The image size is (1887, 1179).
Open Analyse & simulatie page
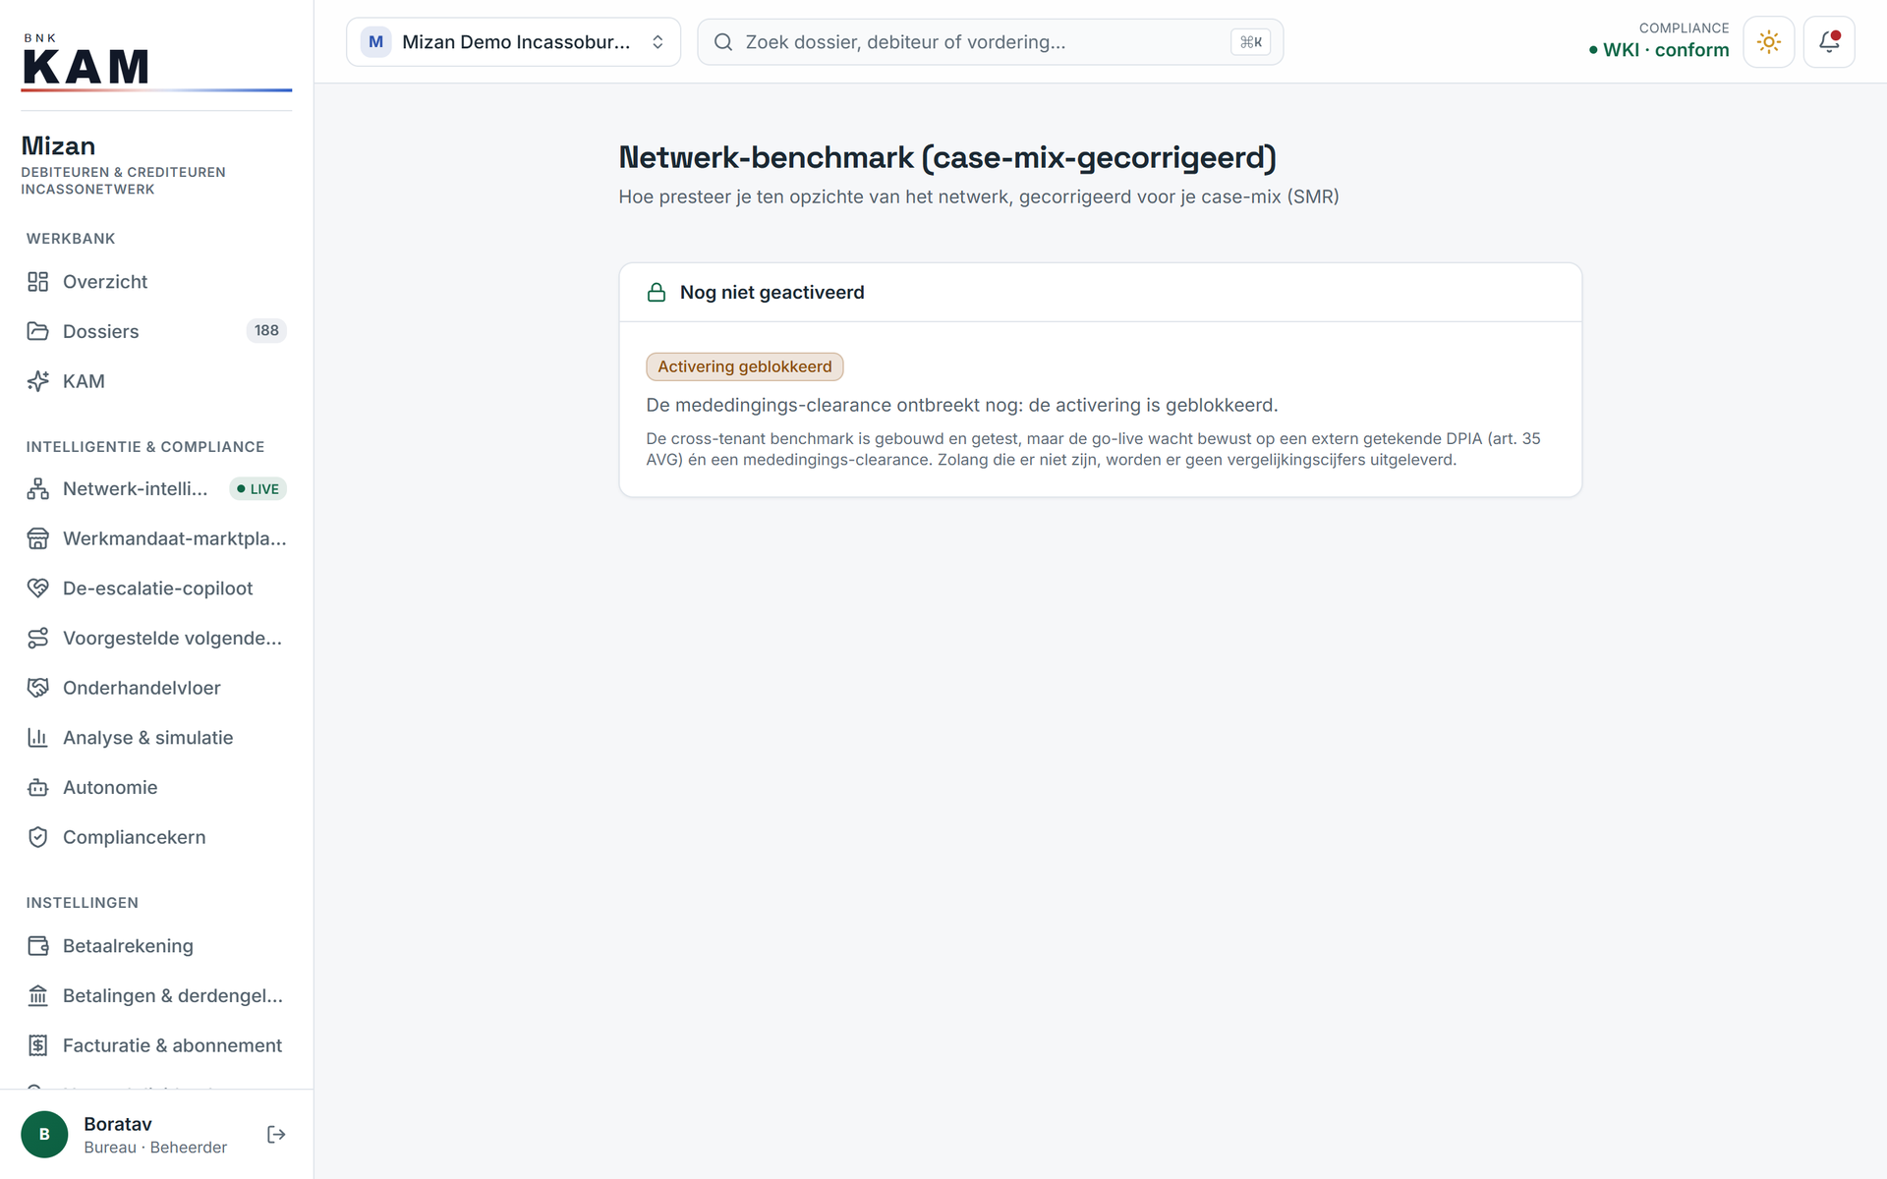pos(156,738)
